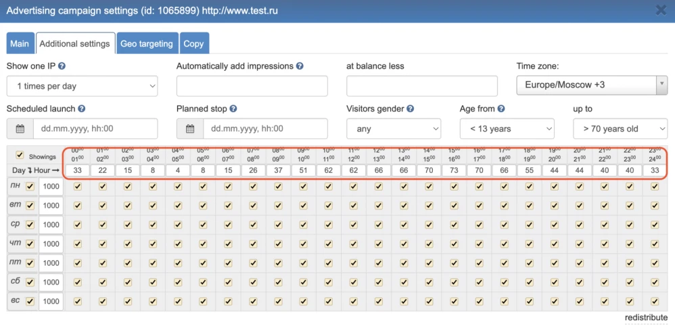Click the вс 1000 showings field

(x=51, y=301)
